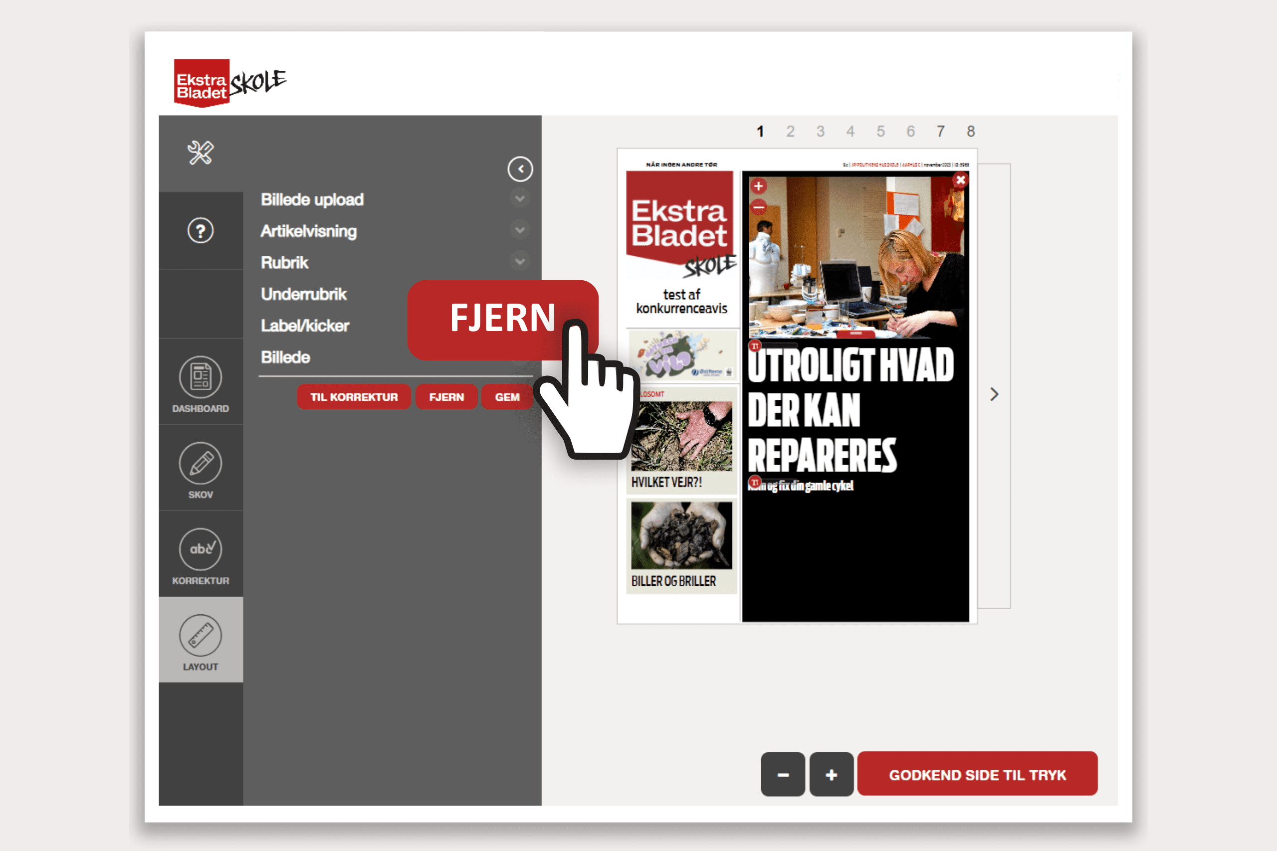
Task: Switch to page 4
Action: tap(850, 131)
